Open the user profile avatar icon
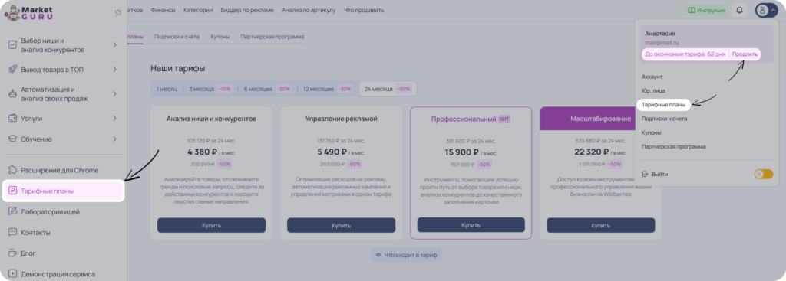Screen dimensions: 786x281 pos(762,10)
